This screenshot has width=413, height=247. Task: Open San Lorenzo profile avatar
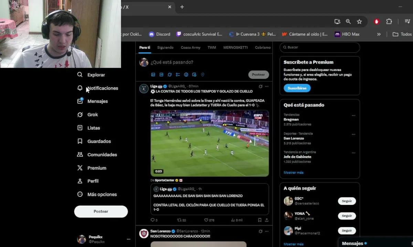click(144, 234)
